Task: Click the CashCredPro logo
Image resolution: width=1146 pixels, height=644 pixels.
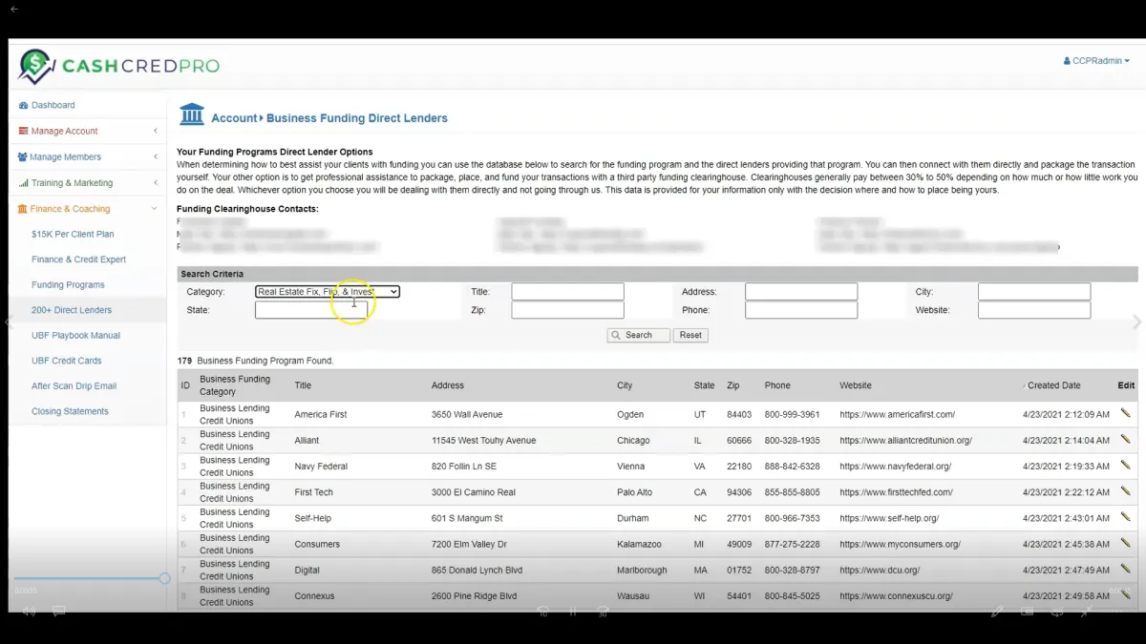Action: click(118, 66)
